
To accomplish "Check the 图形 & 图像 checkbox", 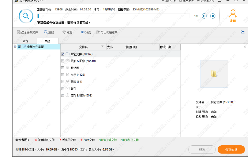I will pos(63,61).
